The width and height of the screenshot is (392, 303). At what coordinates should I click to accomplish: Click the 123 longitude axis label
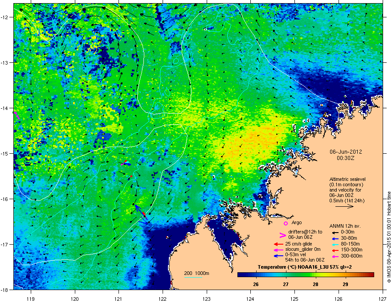point(207,299)
